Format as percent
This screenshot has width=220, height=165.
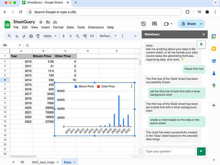tap(71, 36)
